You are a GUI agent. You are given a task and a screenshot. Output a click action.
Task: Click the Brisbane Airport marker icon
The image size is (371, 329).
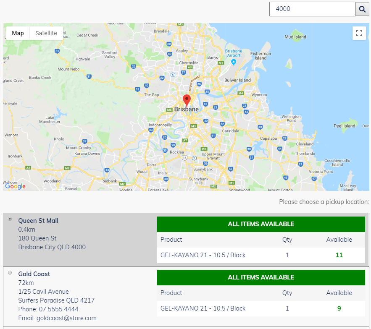tap(234, 62)
